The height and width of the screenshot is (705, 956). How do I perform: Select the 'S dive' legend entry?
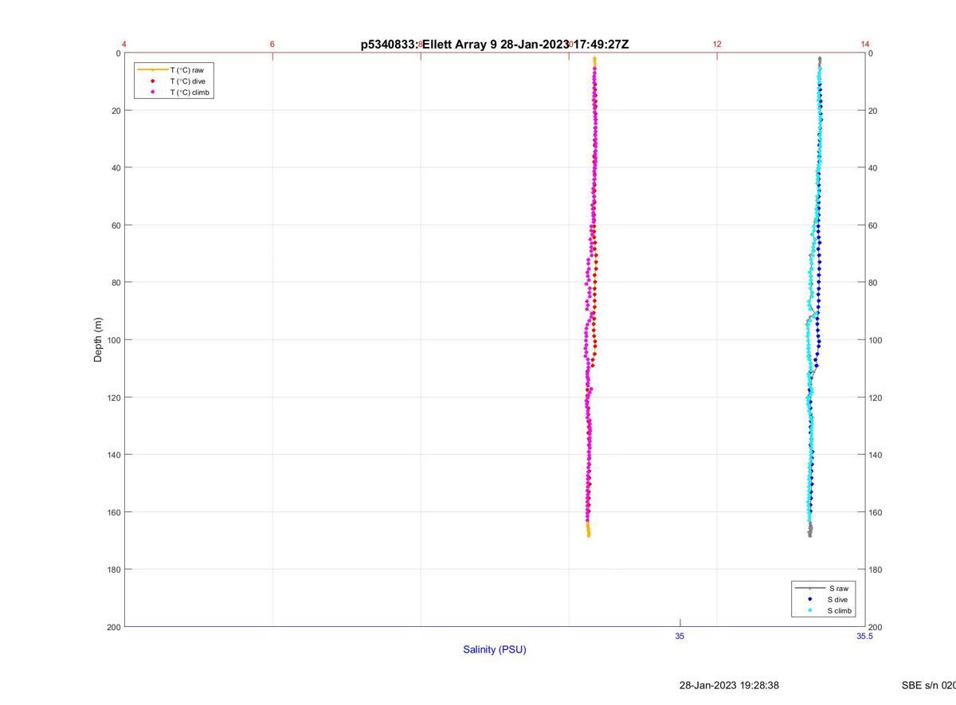point(837,599)
